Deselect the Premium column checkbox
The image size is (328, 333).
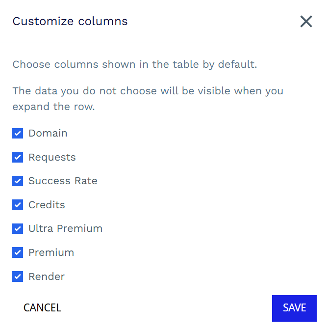tap(18, 252)
